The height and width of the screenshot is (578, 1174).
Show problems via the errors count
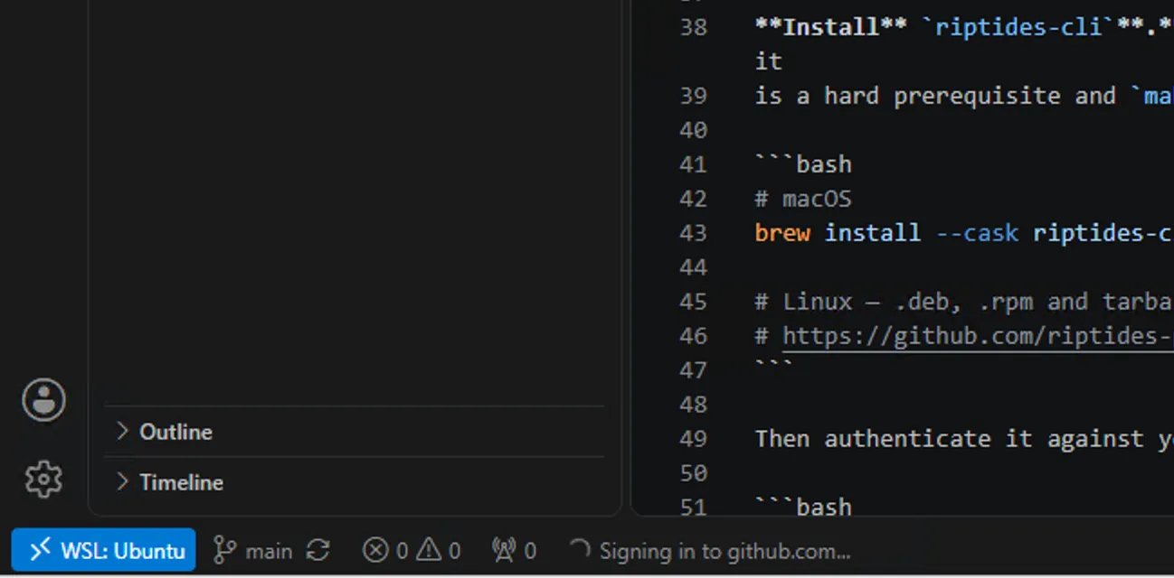[385, 550]
